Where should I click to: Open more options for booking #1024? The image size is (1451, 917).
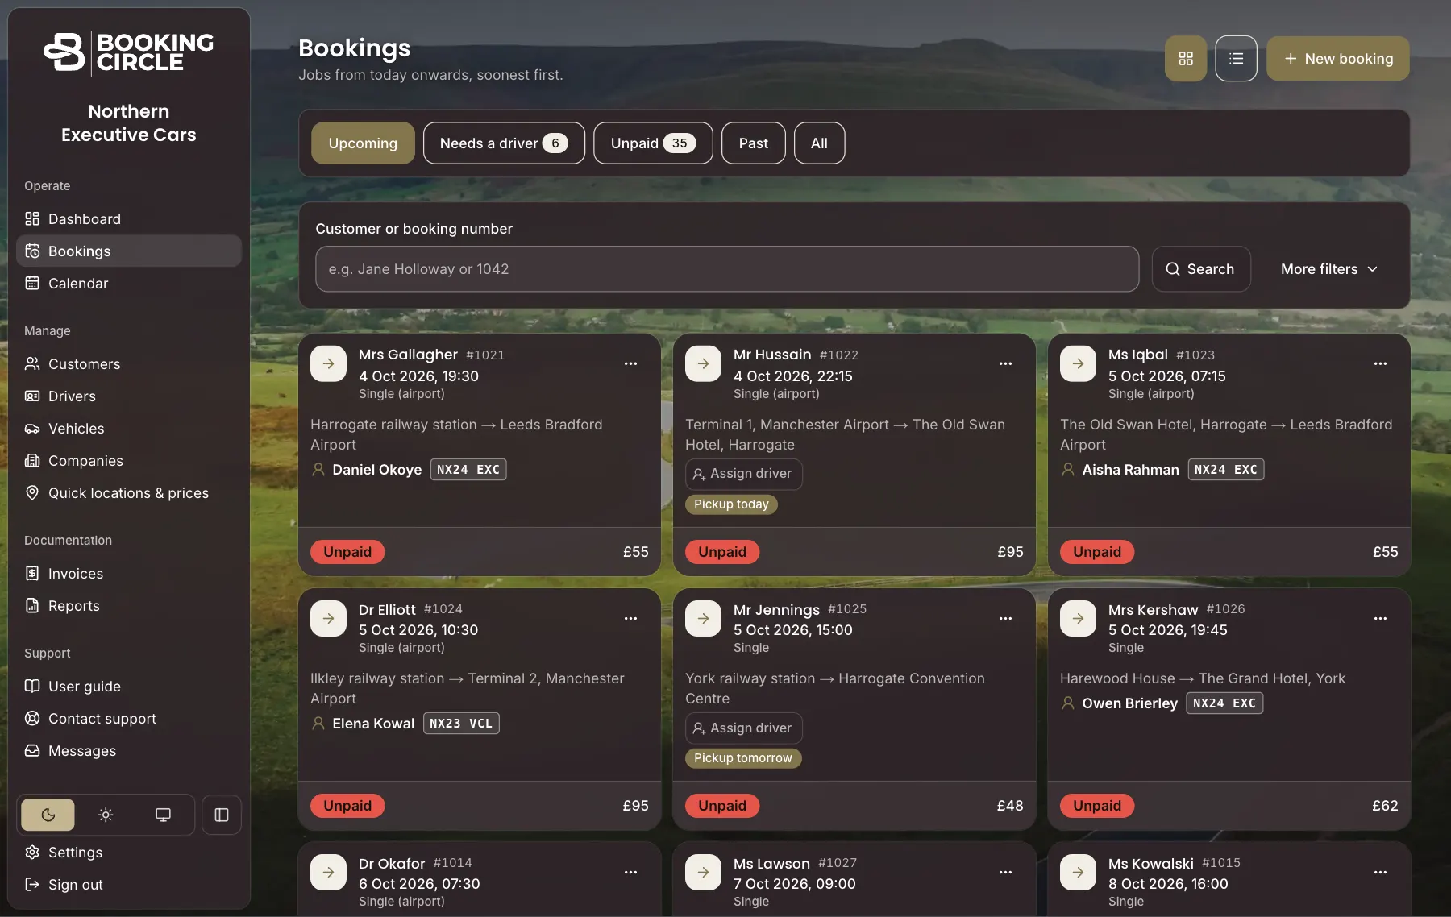(x=630, y=618)
